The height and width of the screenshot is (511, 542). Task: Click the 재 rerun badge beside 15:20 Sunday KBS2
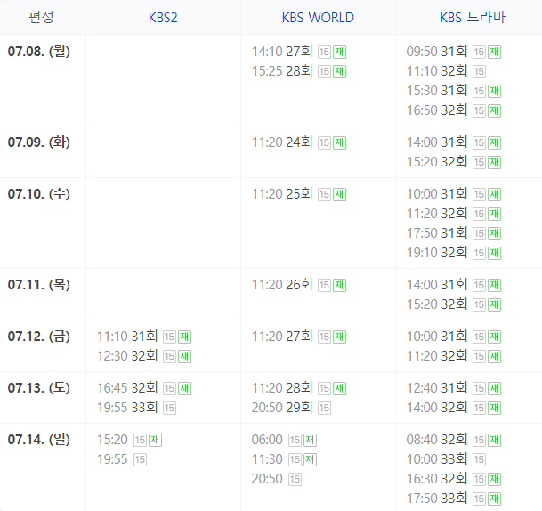[155, 441]
